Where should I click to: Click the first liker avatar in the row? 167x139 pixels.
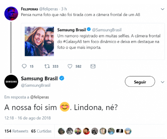(x=61, y=131)
